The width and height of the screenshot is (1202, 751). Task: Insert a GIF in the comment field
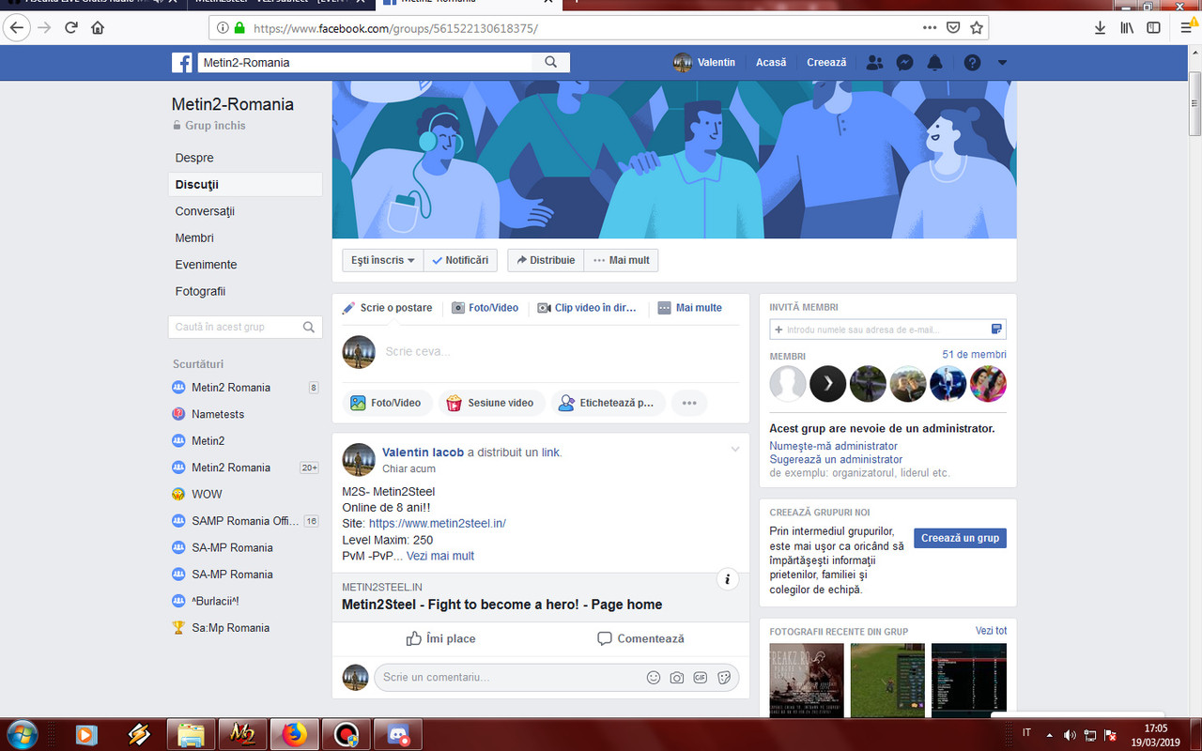click(x=700, y=677)
